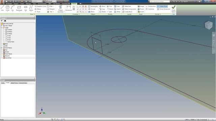Select the Trim tool
Screen dimensions: 216x121
[109, 6]
